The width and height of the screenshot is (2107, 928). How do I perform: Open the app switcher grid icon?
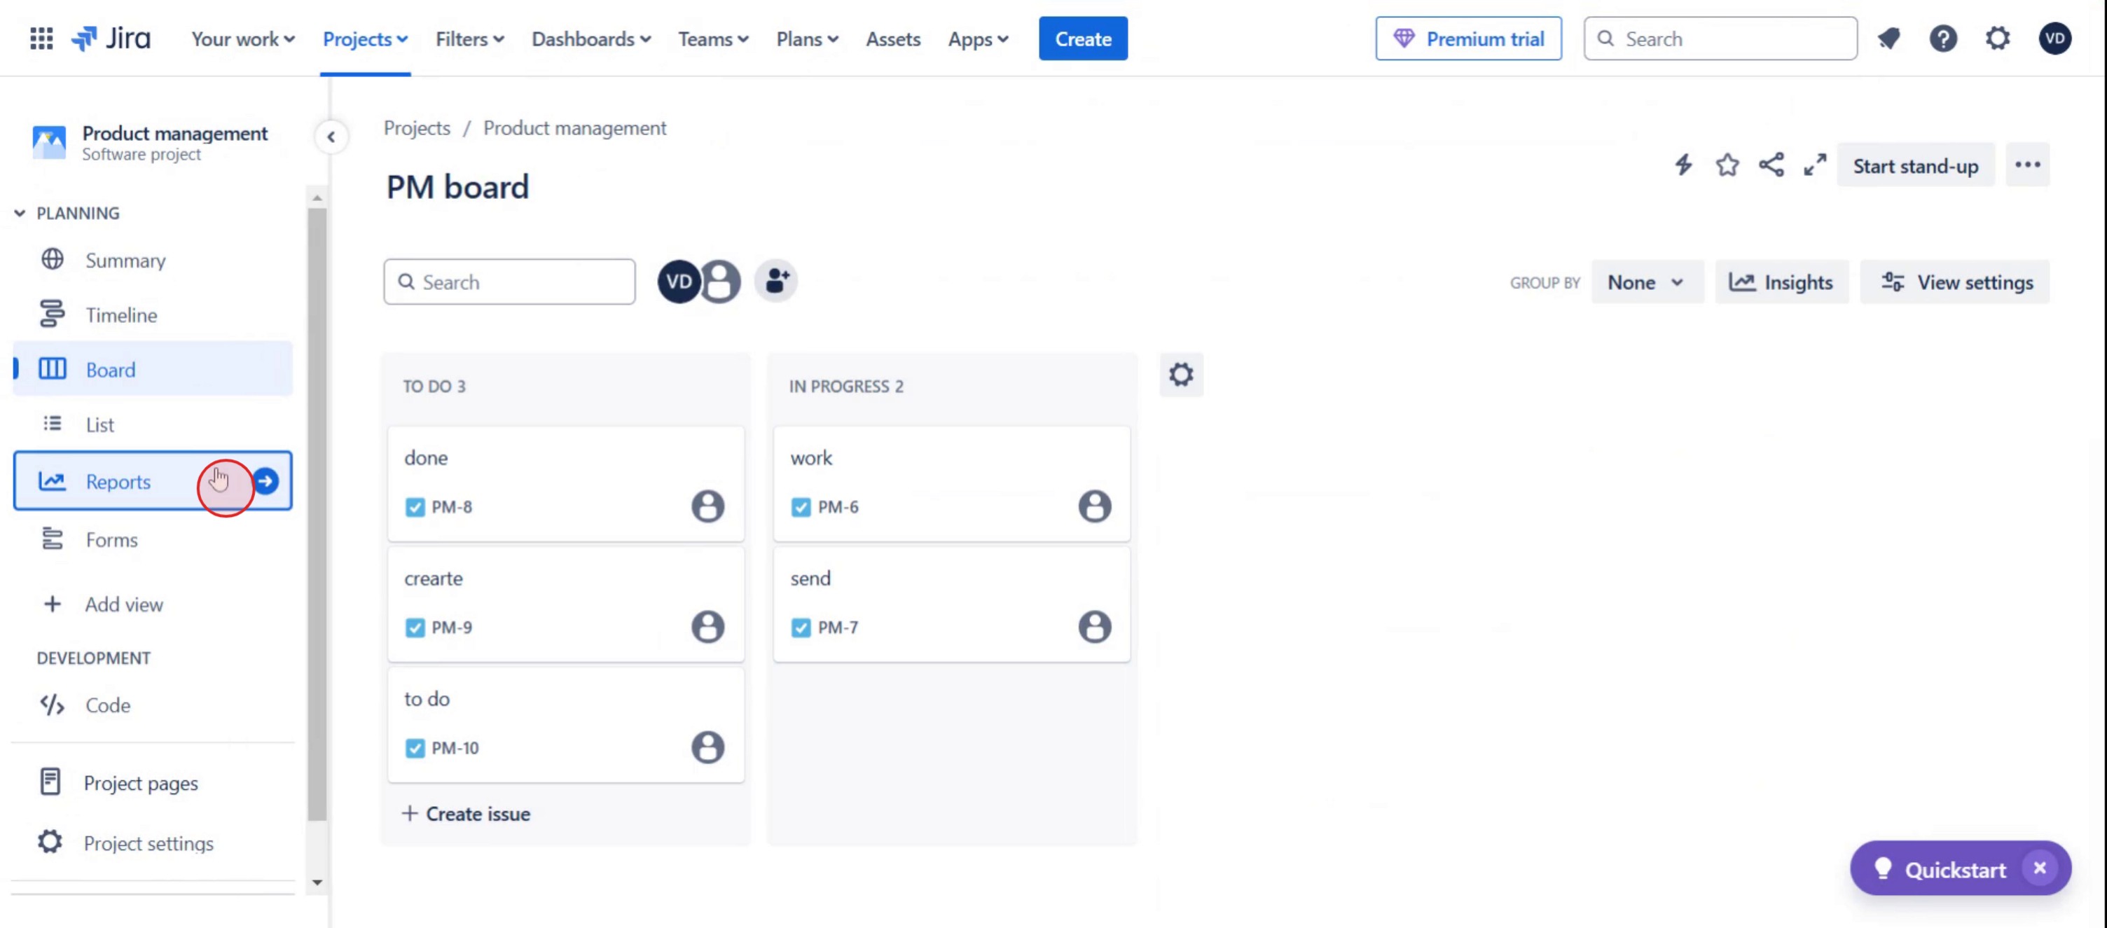coord(41,39)
